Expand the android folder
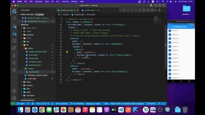The image size is (205, 115). [x=37, y=35]
